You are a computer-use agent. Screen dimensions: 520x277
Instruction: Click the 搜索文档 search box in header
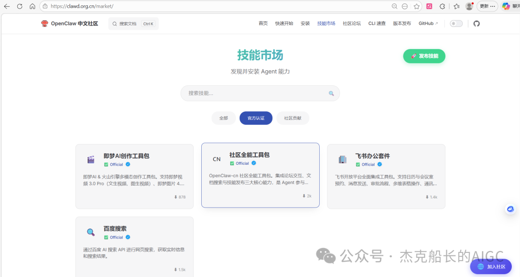click(133, 24)
